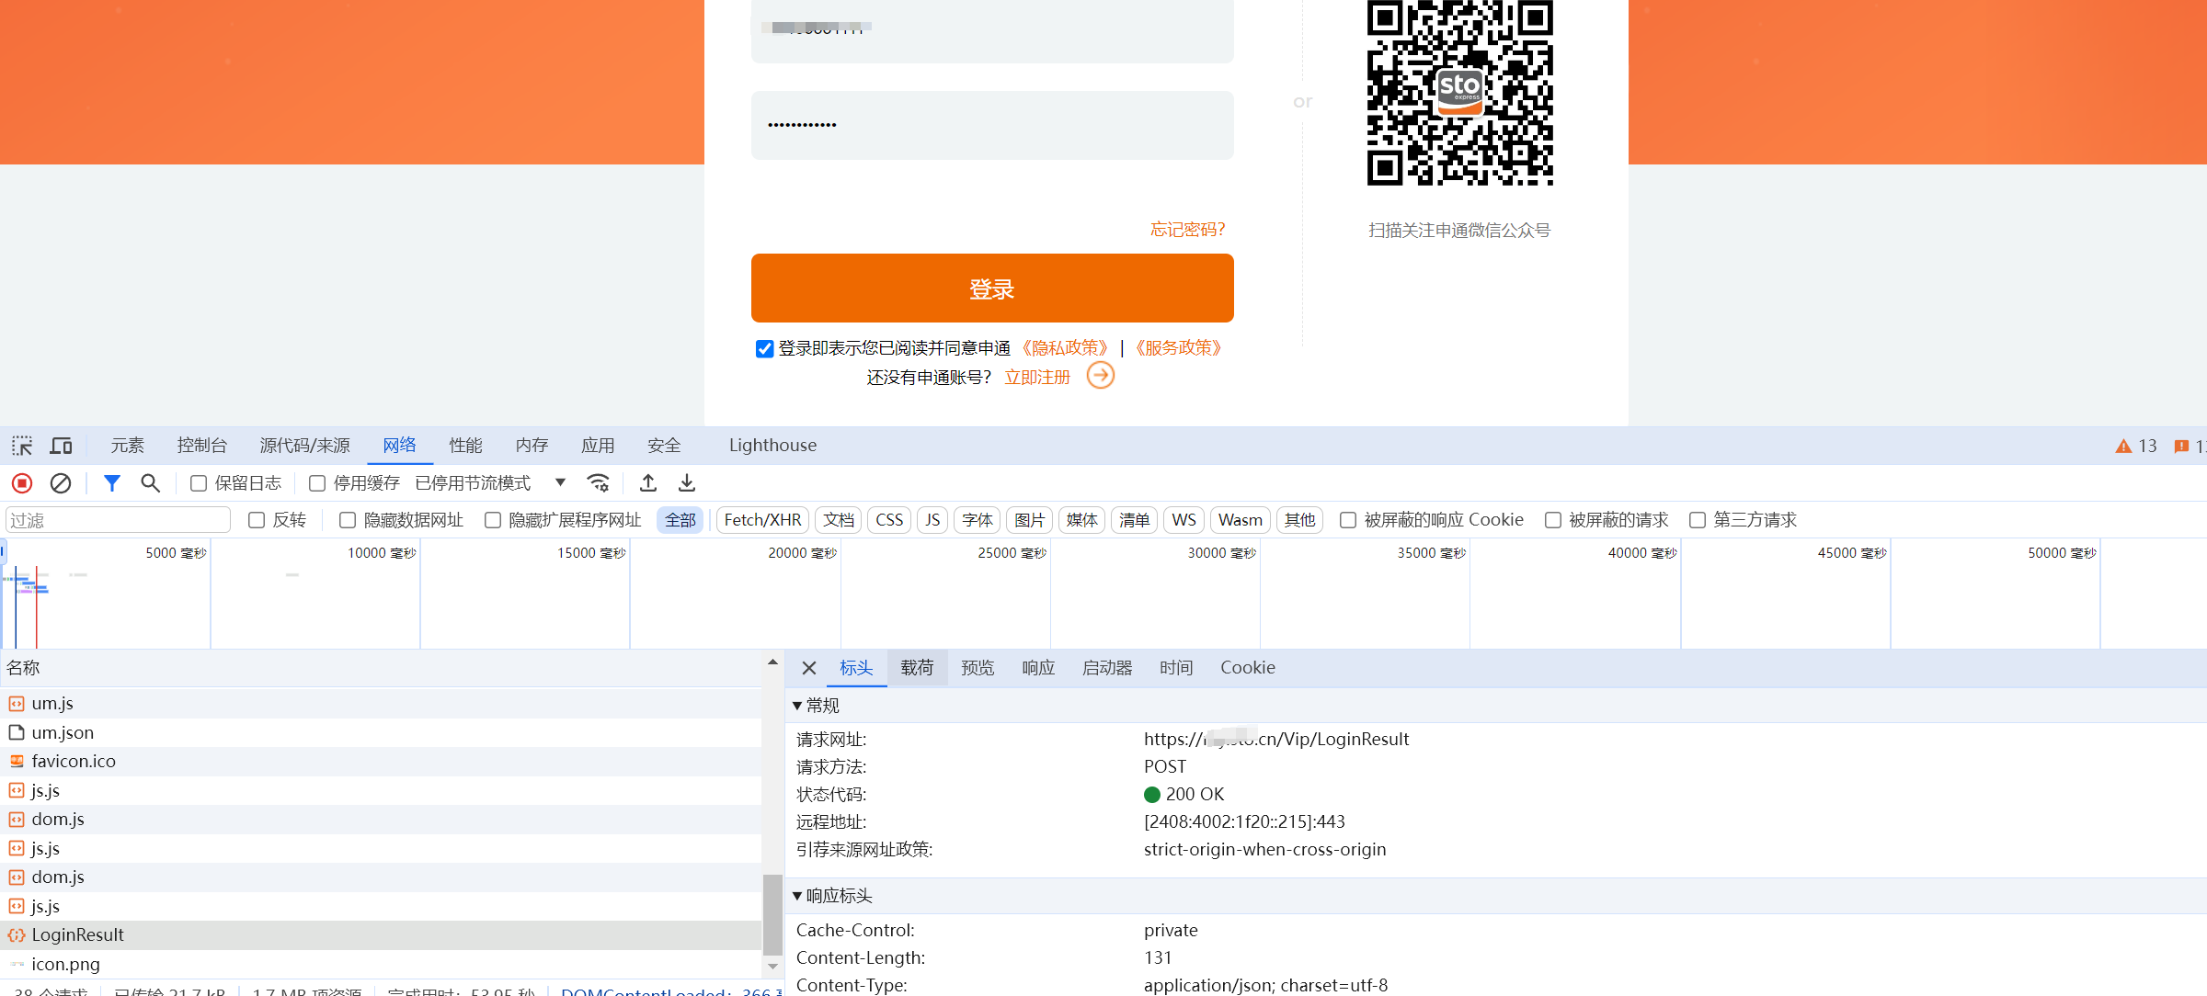Collapse the 响应标头 section

[797, 896]
